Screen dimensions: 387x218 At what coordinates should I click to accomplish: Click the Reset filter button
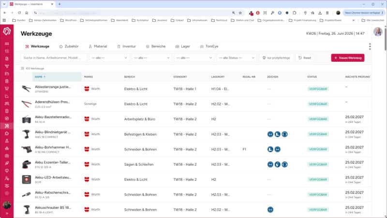coord(305,58)
